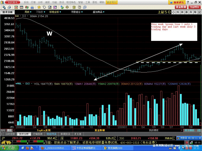
Task: Open the 行情 menu
Action: tap(33, 2)
